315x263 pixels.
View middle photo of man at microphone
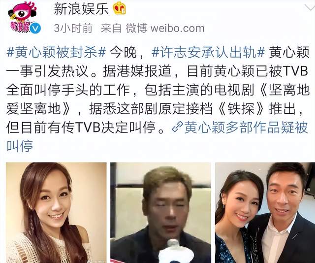pos(161,213)
